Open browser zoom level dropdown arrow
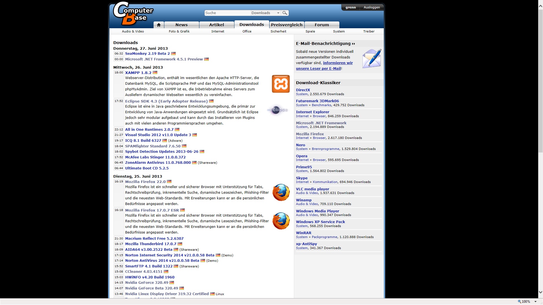This screenshot has height=305, width=543. click(x=535, y=302)
